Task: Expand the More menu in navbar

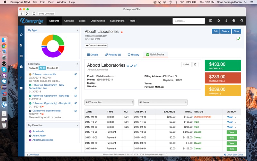Action: (133, 21)
